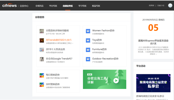Click the 功能介绍 header link

click(x=161, y=6)
